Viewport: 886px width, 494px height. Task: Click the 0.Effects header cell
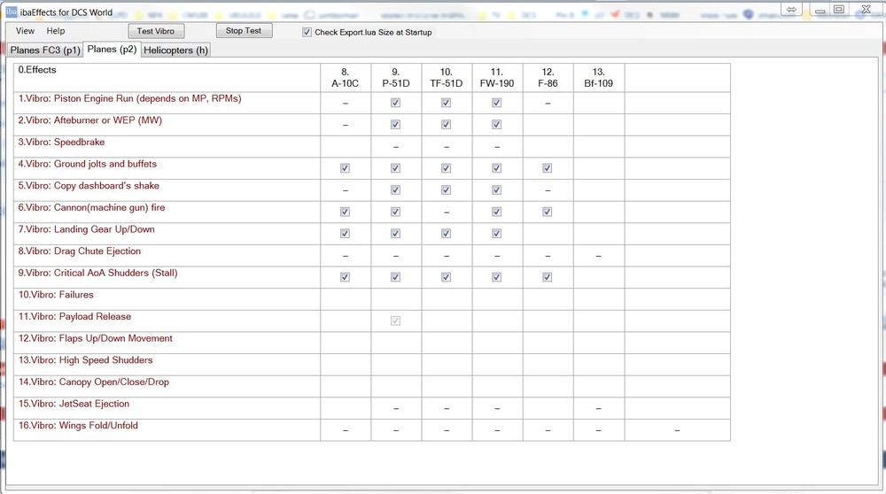[167, 77]
